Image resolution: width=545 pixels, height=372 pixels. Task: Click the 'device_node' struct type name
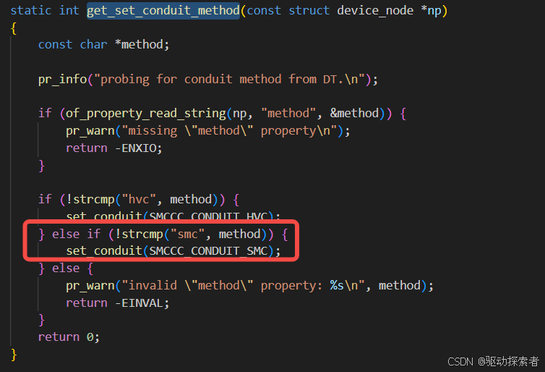click(375, 11)
